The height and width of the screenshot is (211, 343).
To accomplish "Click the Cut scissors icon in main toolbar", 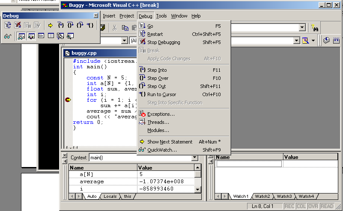I will point(115,28).
